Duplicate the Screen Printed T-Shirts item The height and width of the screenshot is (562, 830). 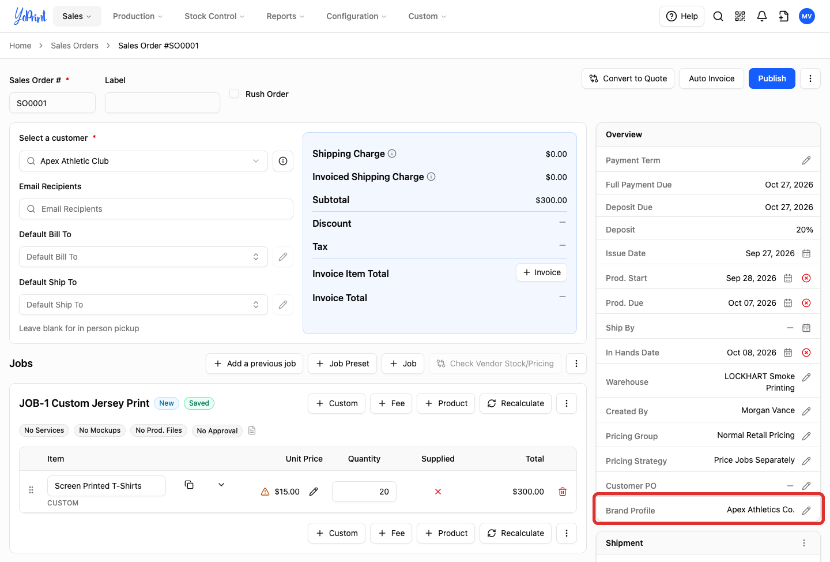pos(189,485)
